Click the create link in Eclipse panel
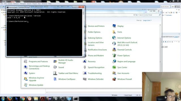Screen dimensions: 181x101 click(x=176, y=37)
